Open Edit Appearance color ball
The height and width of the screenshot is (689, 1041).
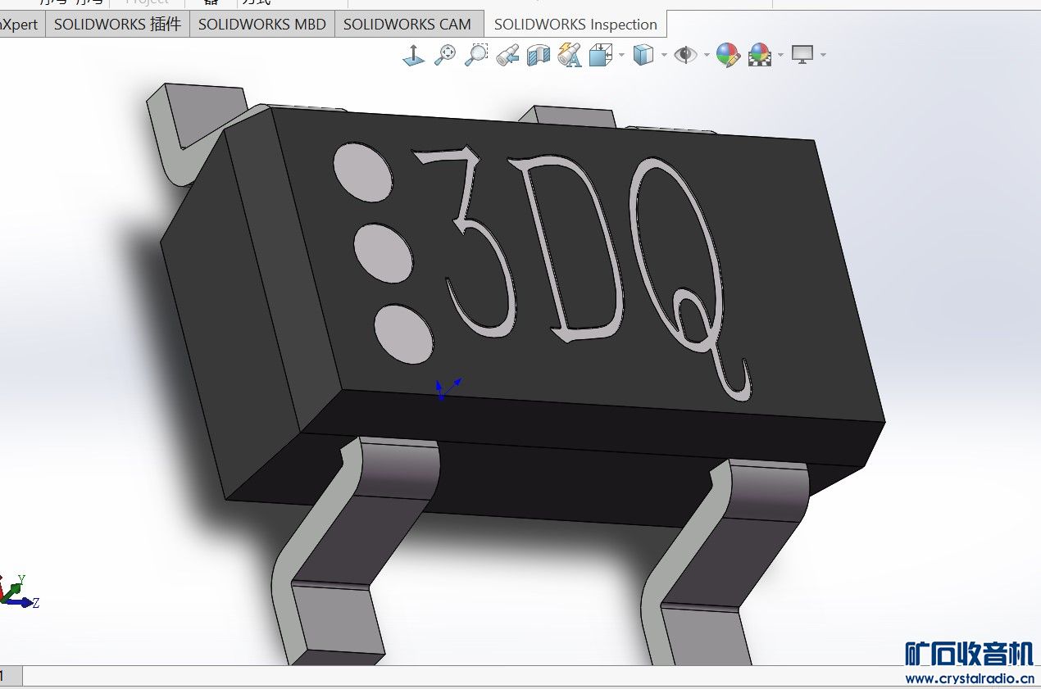pos(728,56)
